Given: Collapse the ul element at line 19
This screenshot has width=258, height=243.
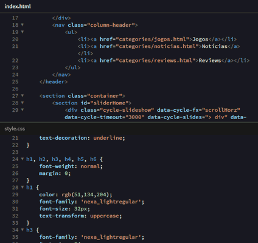Looking at the screenshot, I should [x=23, y=32].
